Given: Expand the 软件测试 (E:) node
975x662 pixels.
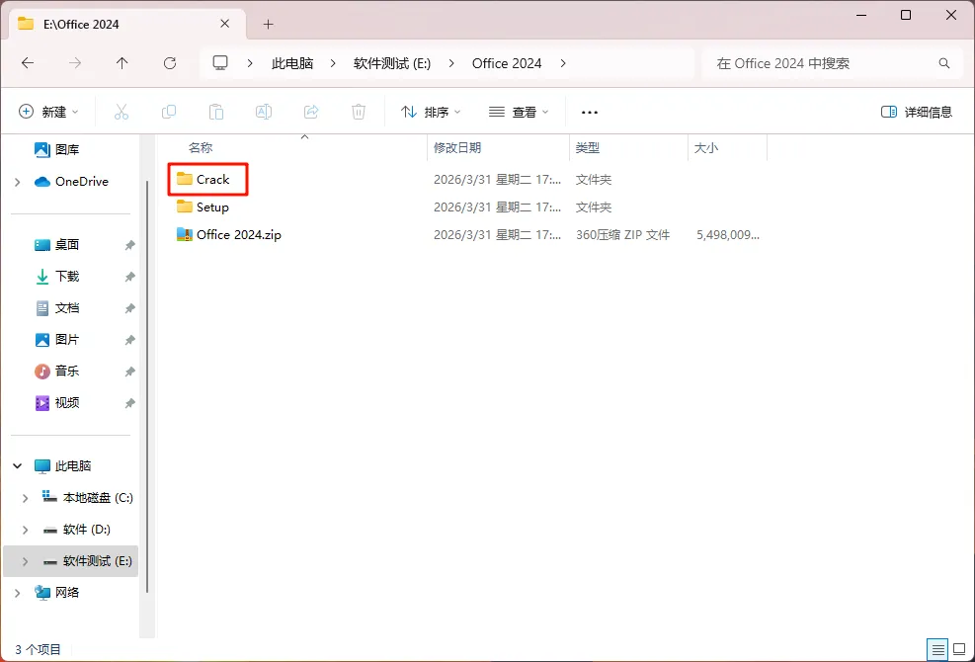Looking at the screenshot, I should point(25,561).
